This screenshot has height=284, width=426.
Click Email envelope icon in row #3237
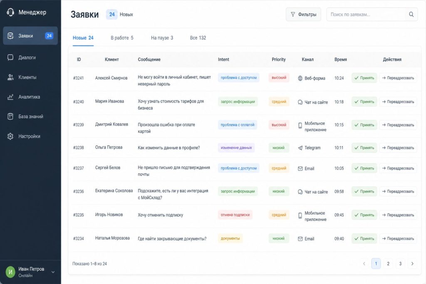tap(300, 168)
